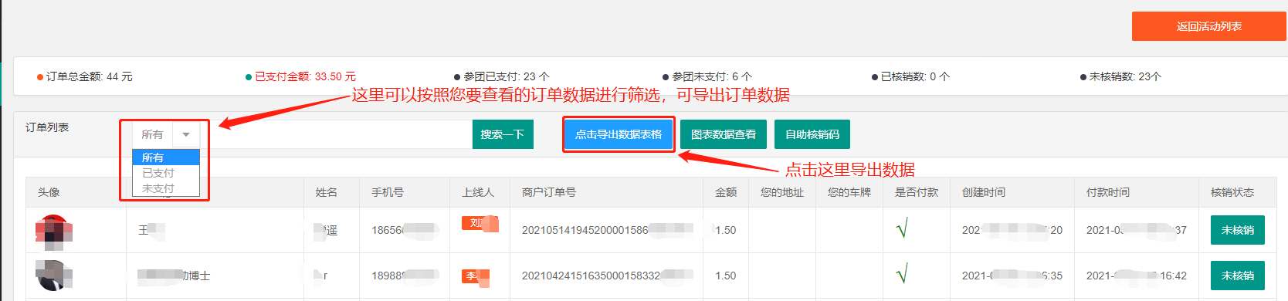1288x301 pixels.
Task: Click the amount 1.50 in the 18656 row
Action: pos(726,230)
